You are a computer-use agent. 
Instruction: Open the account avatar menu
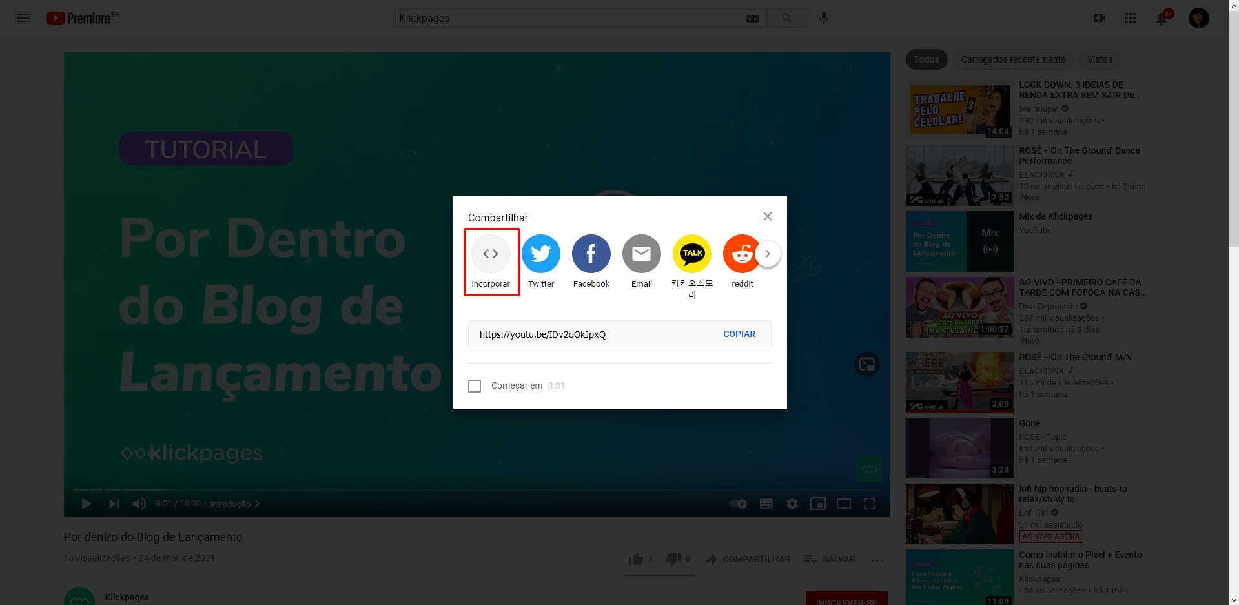(x=1199, y=18)
